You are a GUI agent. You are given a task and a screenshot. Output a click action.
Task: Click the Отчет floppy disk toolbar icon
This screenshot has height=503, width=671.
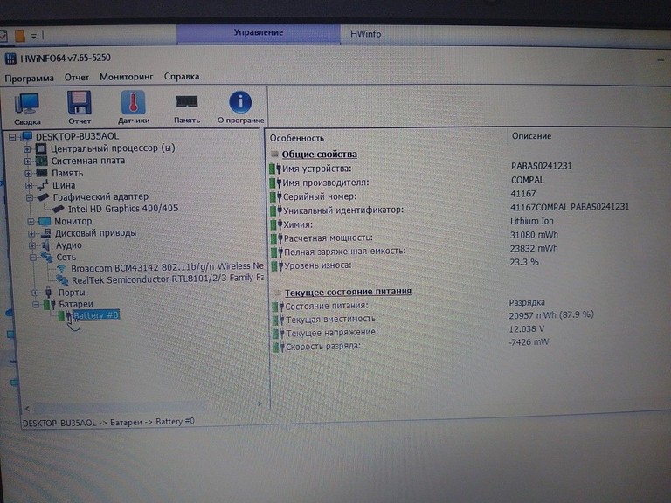click(x=80, y=103)
